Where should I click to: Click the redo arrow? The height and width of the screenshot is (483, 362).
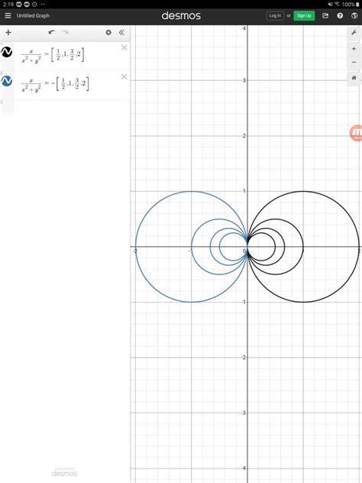pos(65,32)
